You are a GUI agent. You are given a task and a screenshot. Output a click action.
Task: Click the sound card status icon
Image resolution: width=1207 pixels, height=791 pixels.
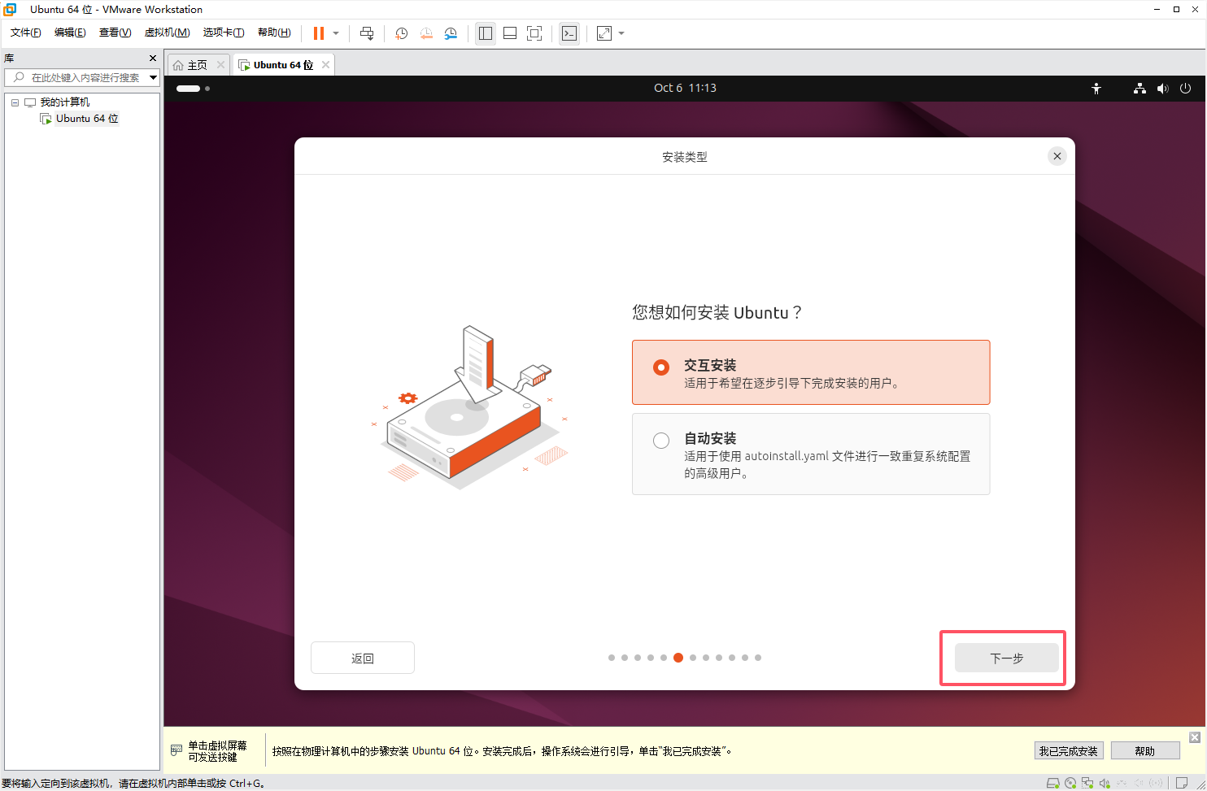pos(1105,783)
